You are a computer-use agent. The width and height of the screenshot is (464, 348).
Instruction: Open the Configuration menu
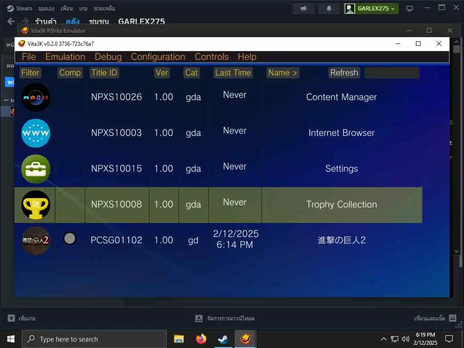[158, 57]
